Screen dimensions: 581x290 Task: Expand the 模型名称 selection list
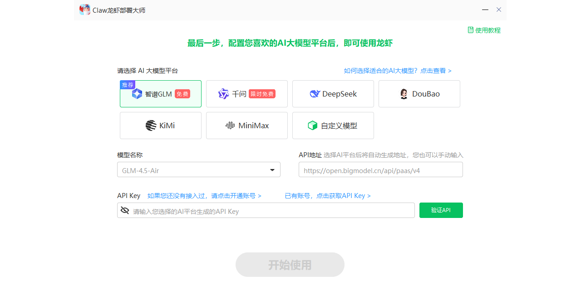[x=199, y=169]
